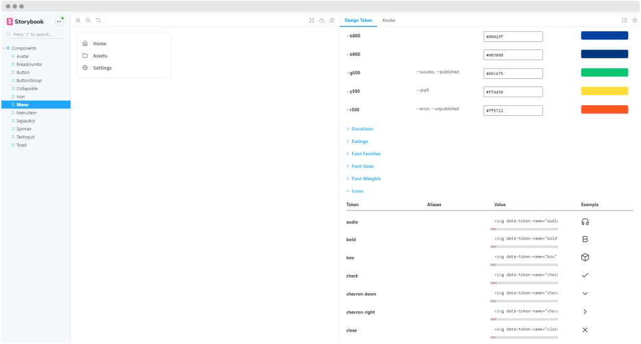This screenshot has width=641, height=344.
Task: Select the Design Token tab
Action: tap(358, 21)
